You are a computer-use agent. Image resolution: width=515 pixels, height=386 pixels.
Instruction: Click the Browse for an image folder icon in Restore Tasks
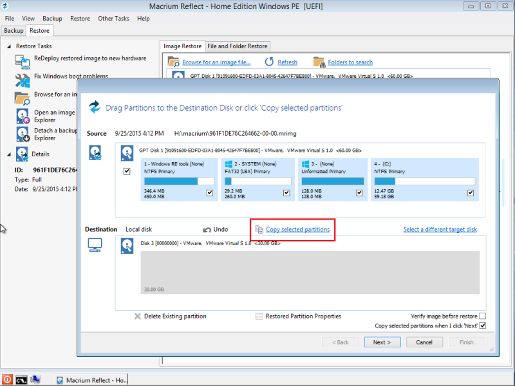(23, 98)
